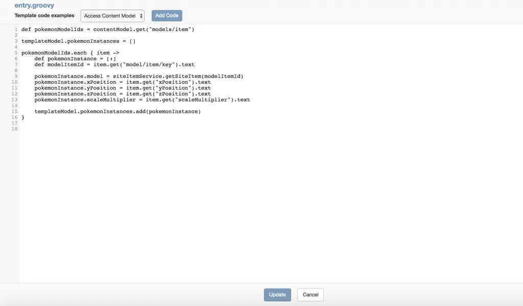Image resolution: width=523 pixels, height=306 pixels.
Task: Click line number 18 in the gutter
Action: [15, 129]
